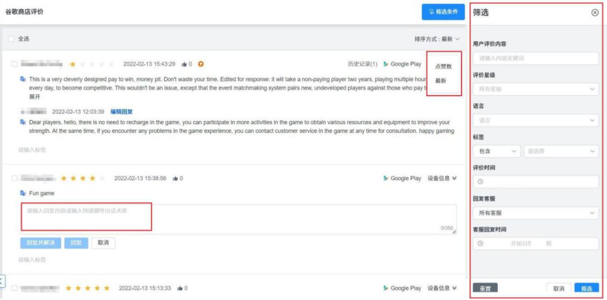
Task: Choose 最新 sort option
Action: tap(441, 80)
